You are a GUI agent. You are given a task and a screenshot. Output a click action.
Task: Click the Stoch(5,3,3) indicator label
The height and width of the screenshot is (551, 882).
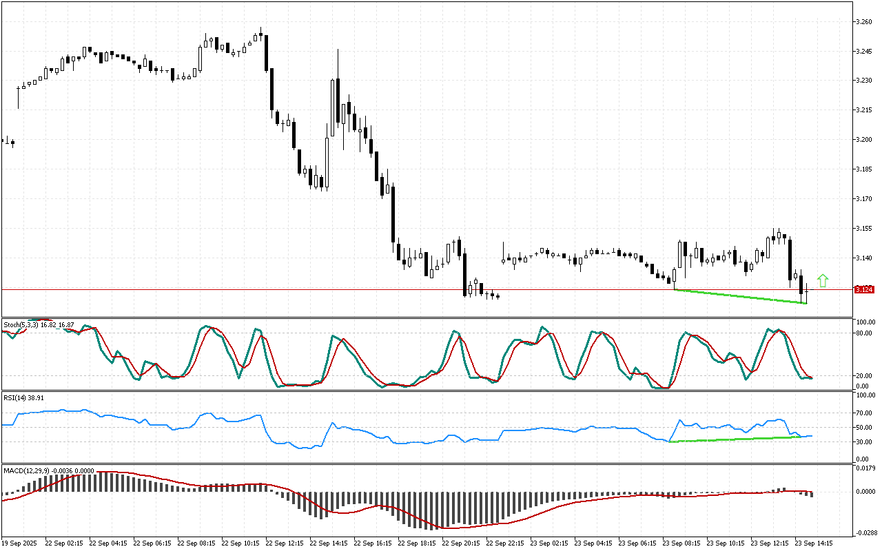(x=38, y=324)
